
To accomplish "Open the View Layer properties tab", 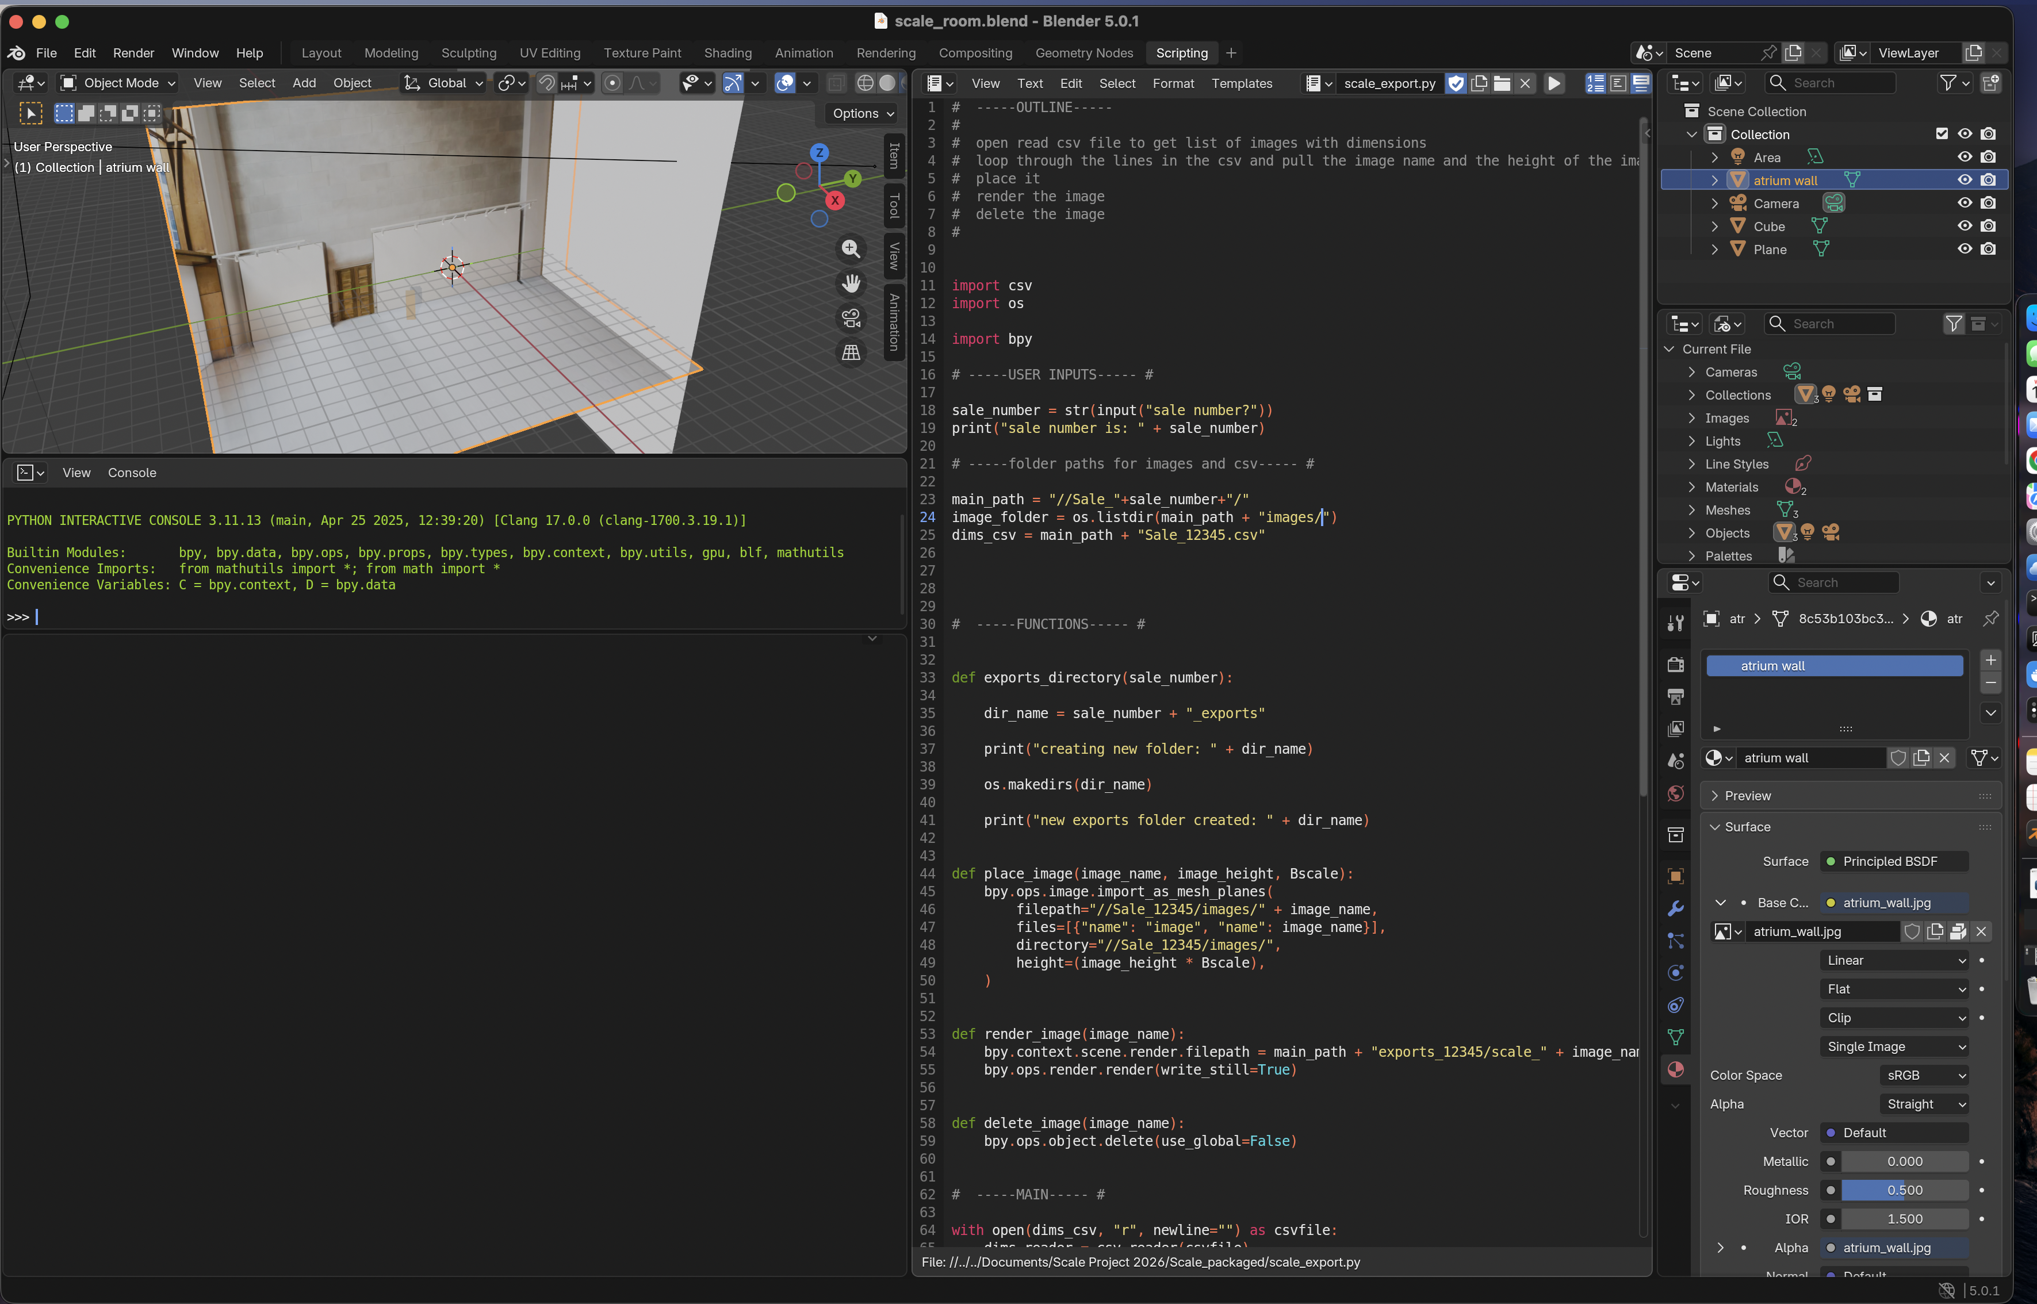I will (1675, 728).
